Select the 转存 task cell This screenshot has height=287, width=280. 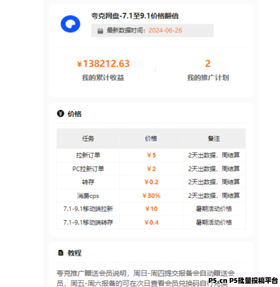click(x=88, y=182)
